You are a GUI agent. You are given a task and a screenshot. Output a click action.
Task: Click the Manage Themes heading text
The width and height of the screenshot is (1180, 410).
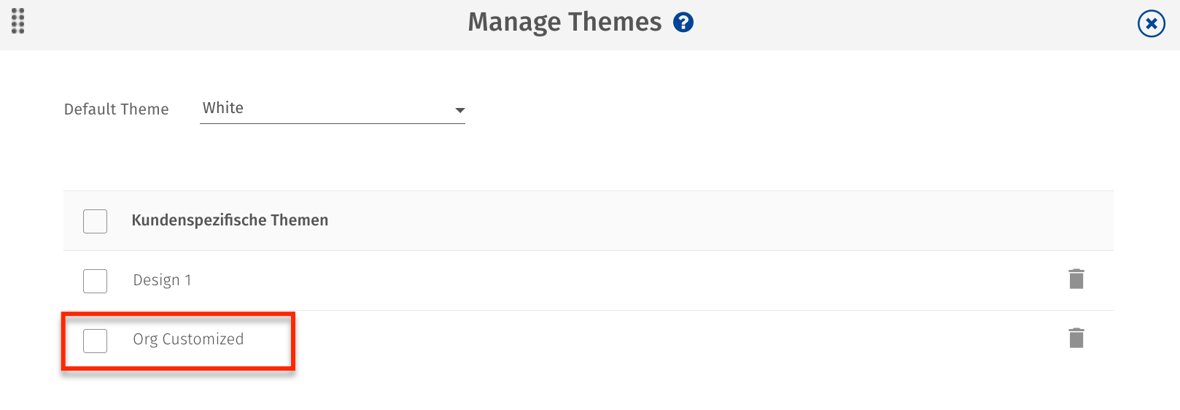[564, 23]
